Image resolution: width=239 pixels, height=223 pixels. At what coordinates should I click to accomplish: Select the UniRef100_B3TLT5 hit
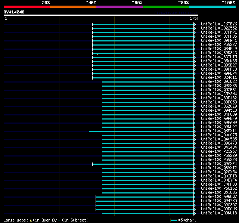[x=219, y=57]
